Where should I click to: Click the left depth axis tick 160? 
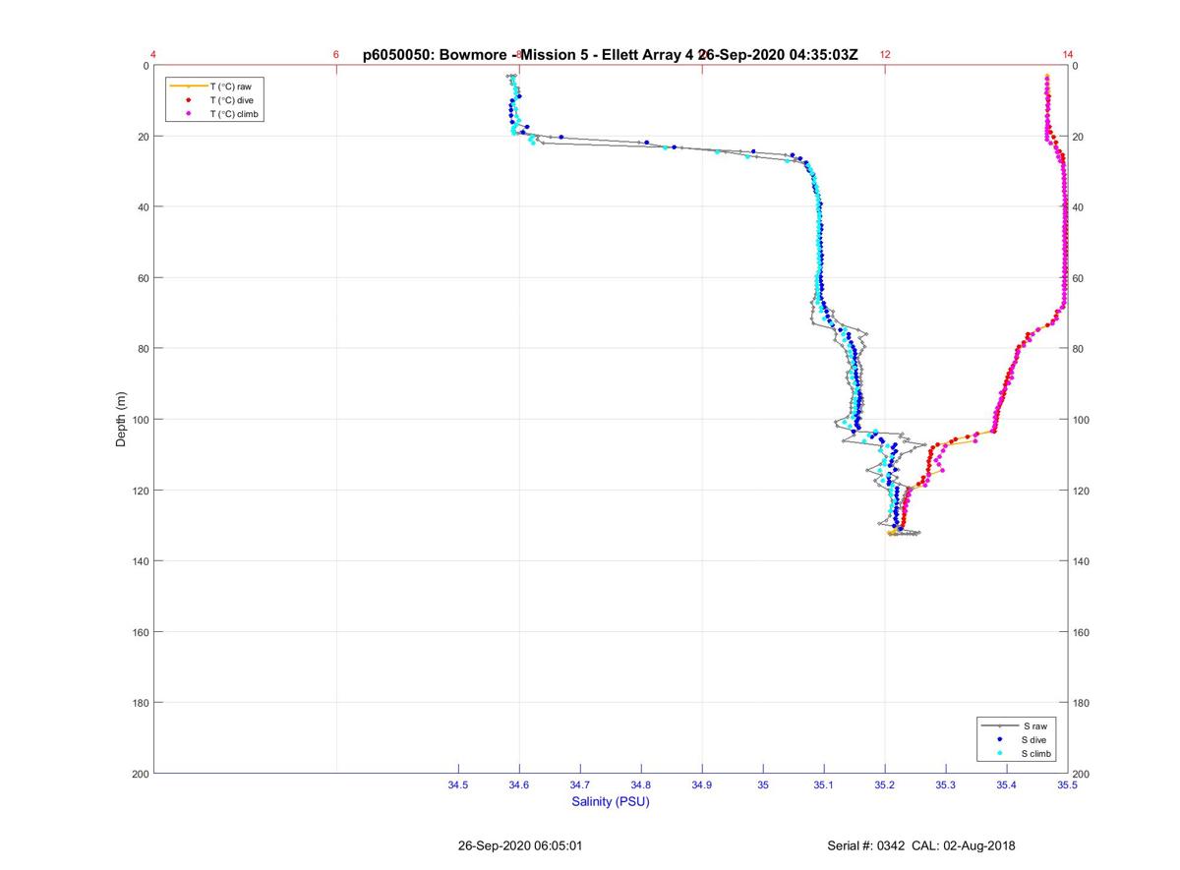(141, 632)
